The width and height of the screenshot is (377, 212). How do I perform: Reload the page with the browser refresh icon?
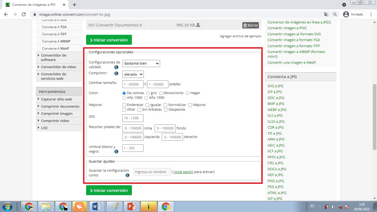pyautogui.click(x=24, y=14)
